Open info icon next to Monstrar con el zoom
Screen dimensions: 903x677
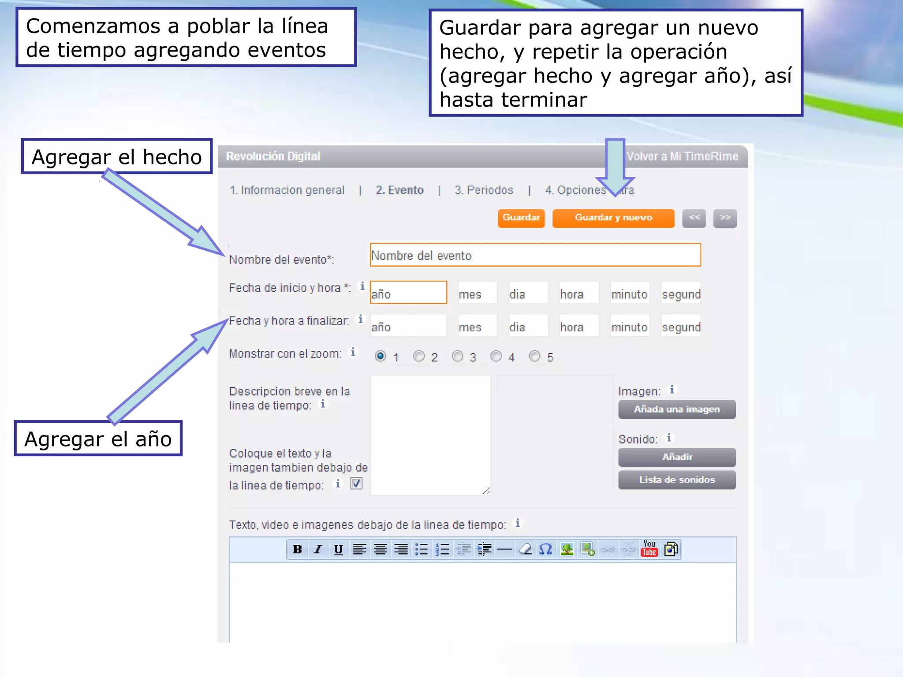click(x=353, y=352)
